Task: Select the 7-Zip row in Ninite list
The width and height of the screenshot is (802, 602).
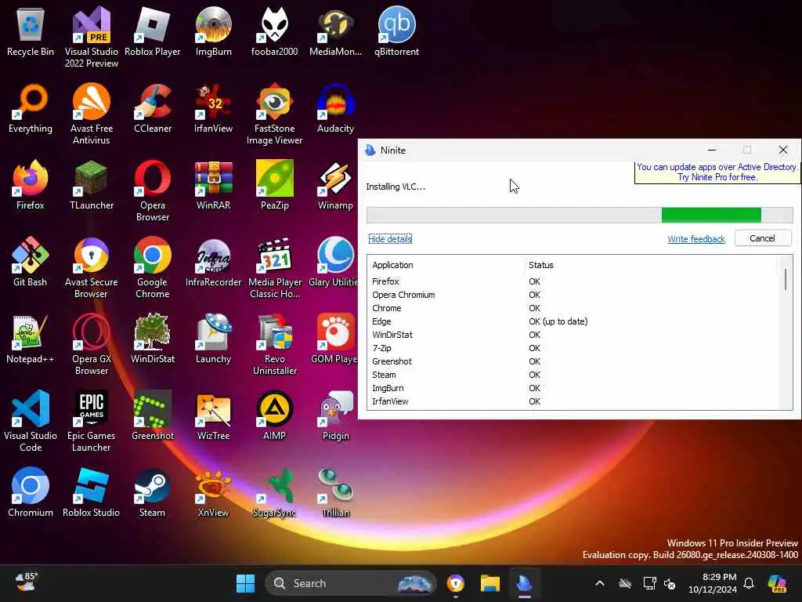Action: point(573,348)
